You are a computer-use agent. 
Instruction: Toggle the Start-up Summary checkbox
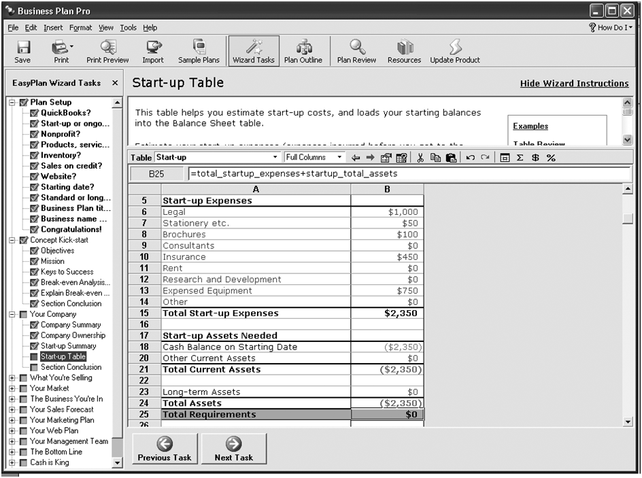click(35, 346)
